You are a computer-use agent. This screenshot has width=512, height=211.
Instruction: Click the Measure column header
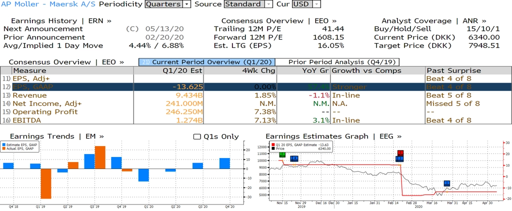(72, 70)
